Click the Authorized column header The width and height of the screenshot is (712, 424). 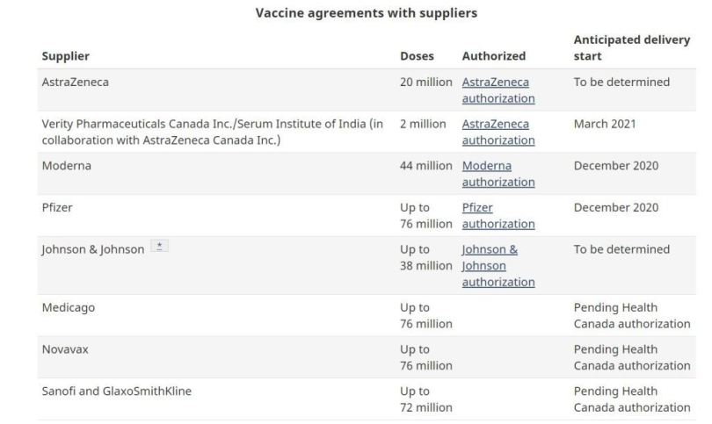click(x=493, y=56)
